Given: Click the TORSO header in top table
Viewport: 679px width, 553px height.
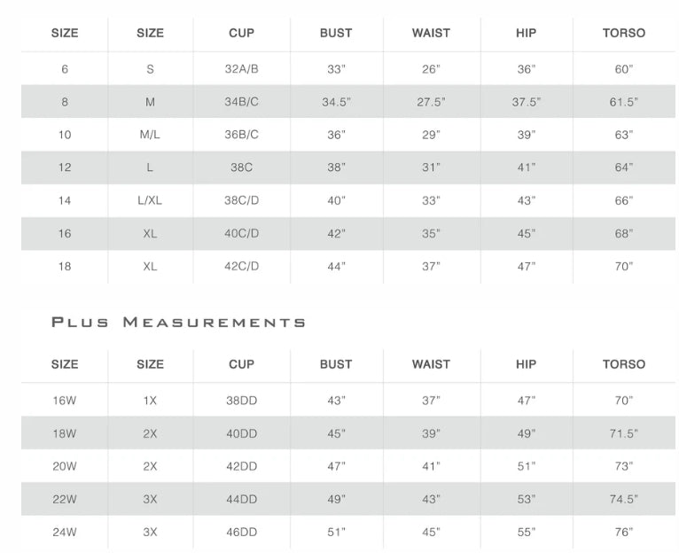Looking at the screenshot, I should pos(623,33).
